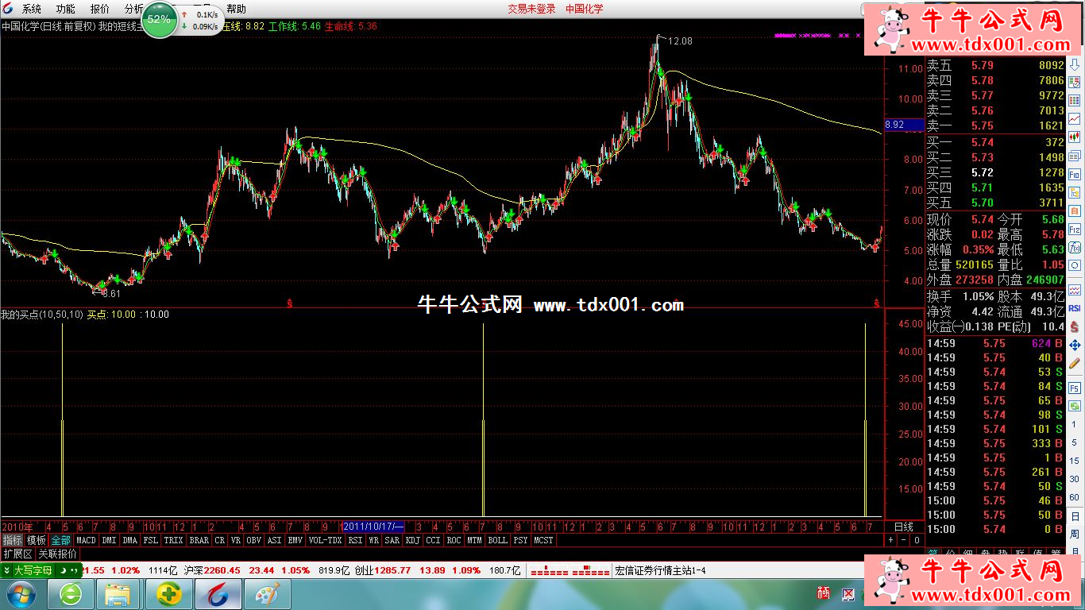Click the F10 company info icon
This screenshot has height=610, width=1085.
pyautogui.click(x=1075, y=174)
